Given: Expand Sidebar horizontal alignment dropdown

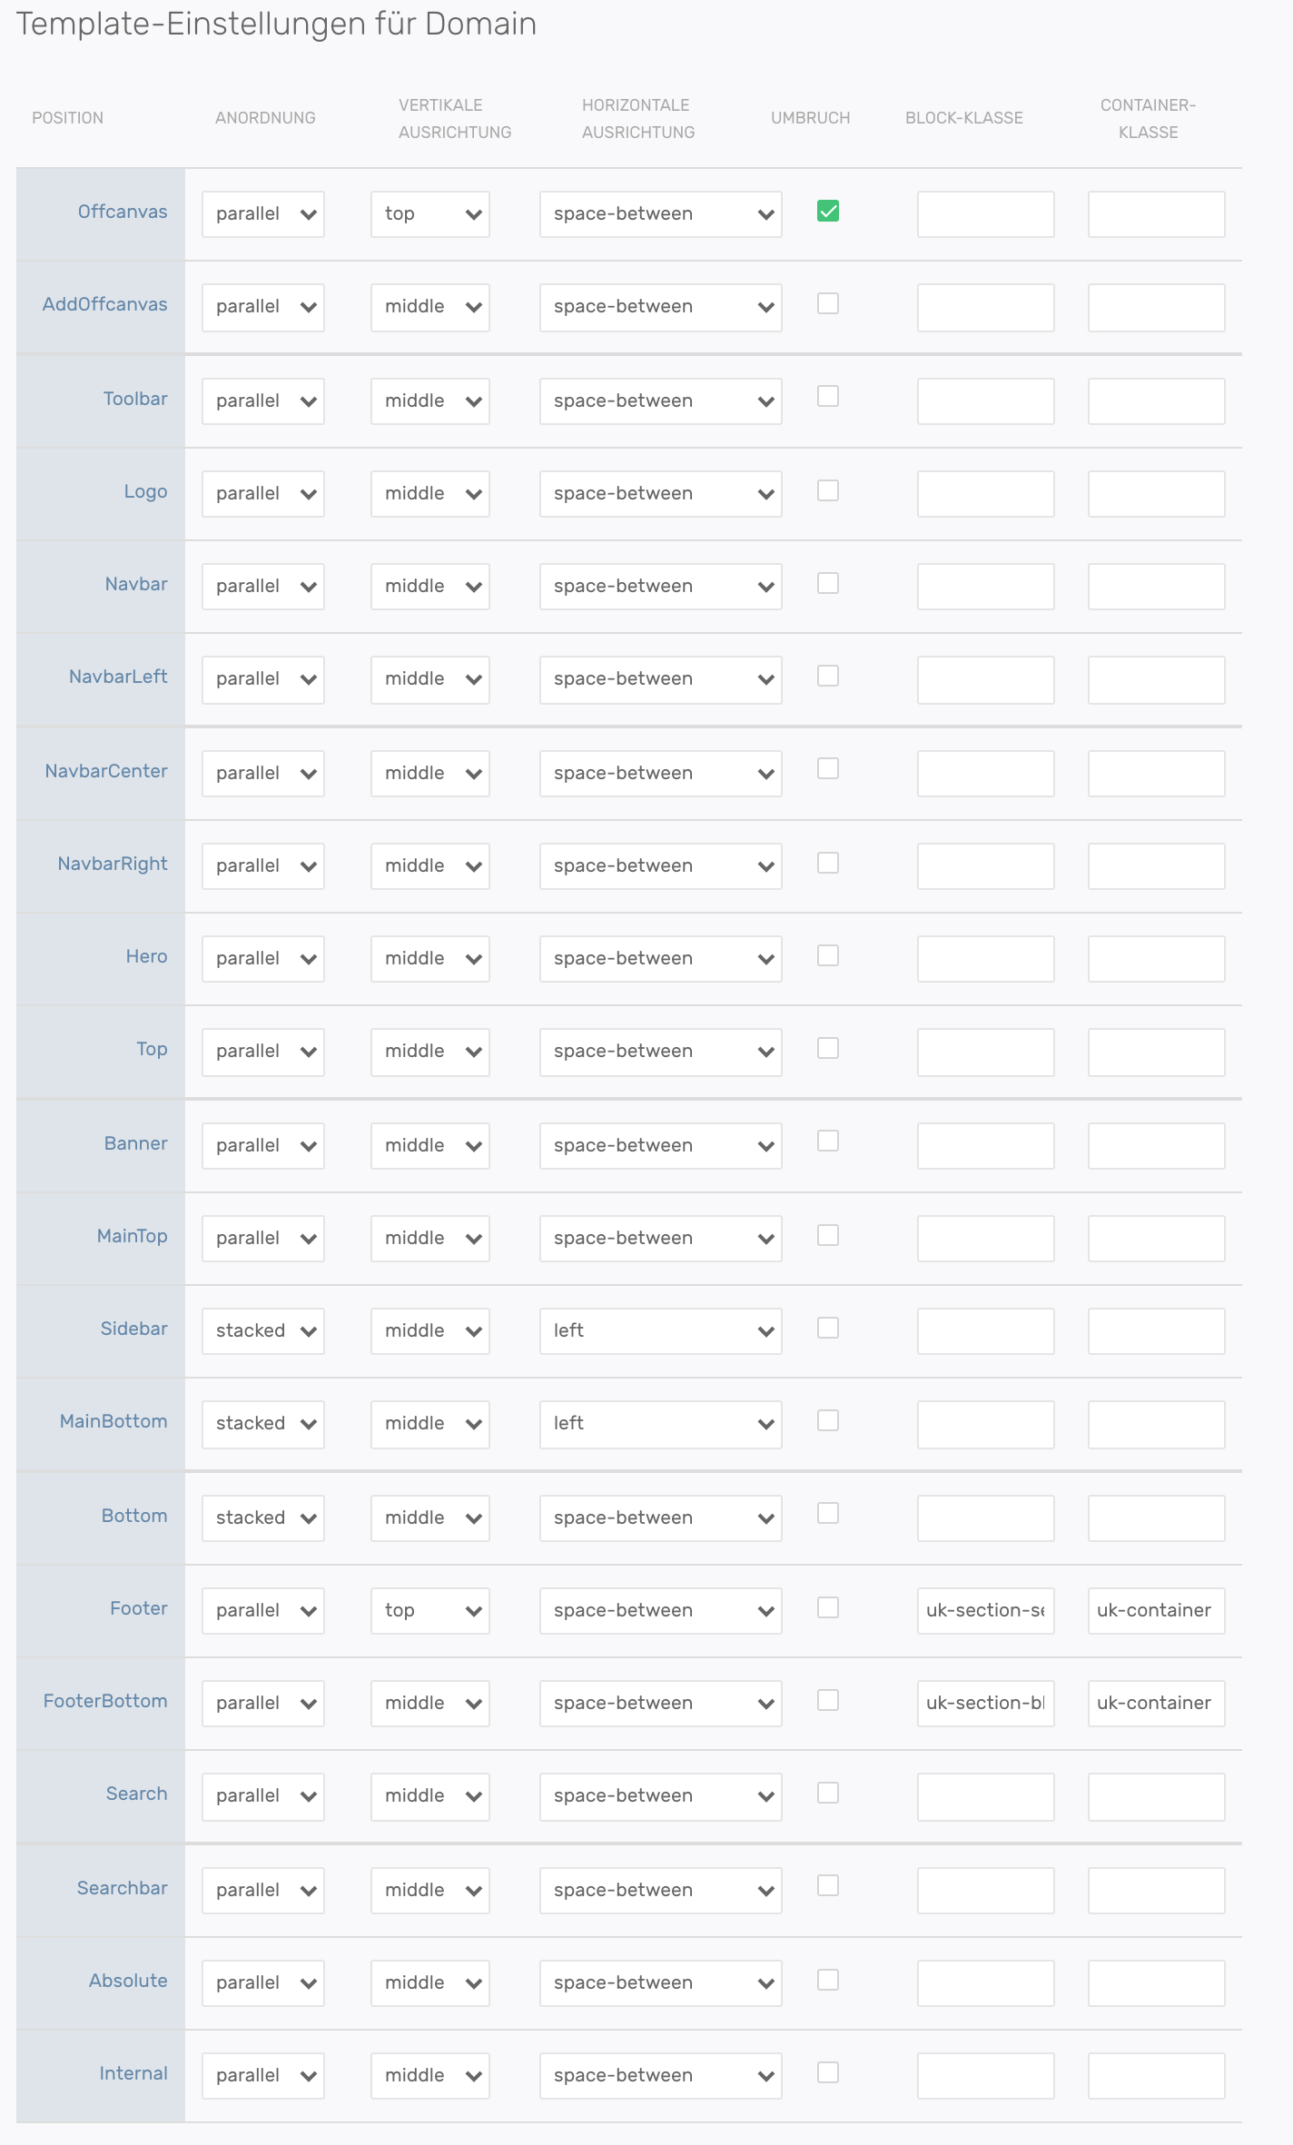Looking at the screenshot, I should click(x=661, y=1331).
